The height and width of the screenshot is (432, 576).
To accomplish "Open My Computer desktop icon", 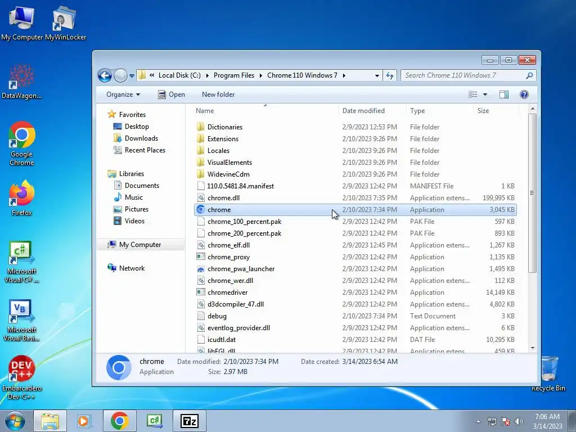I will point(22,22).
